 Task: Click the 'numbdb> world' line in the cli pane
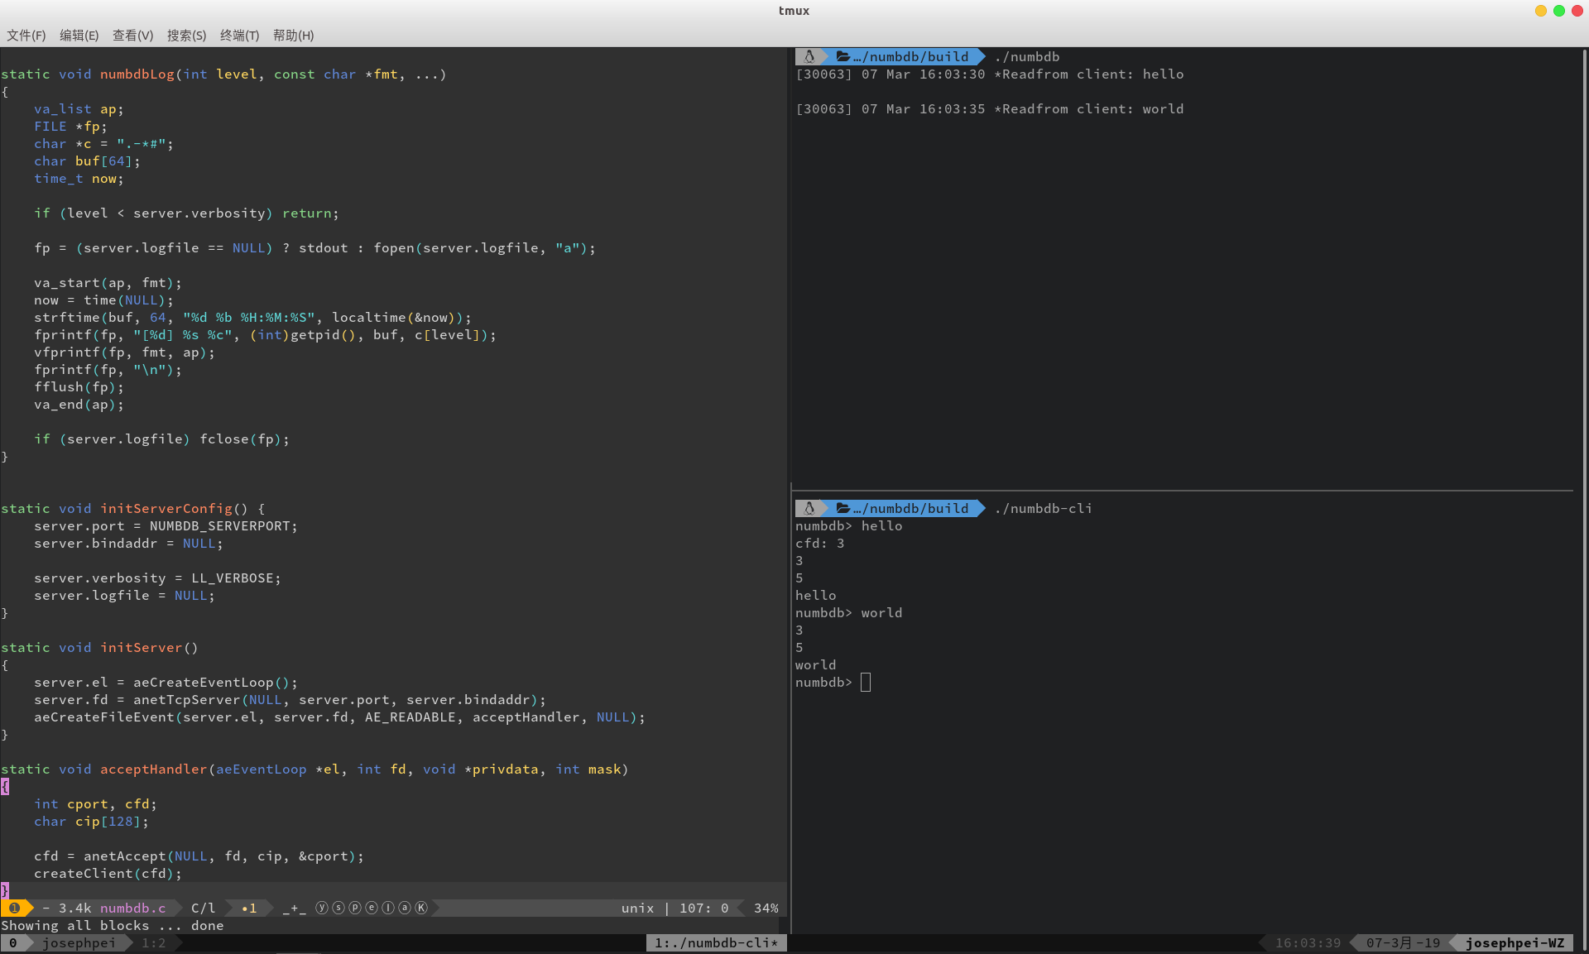click(x=849, y=613)
